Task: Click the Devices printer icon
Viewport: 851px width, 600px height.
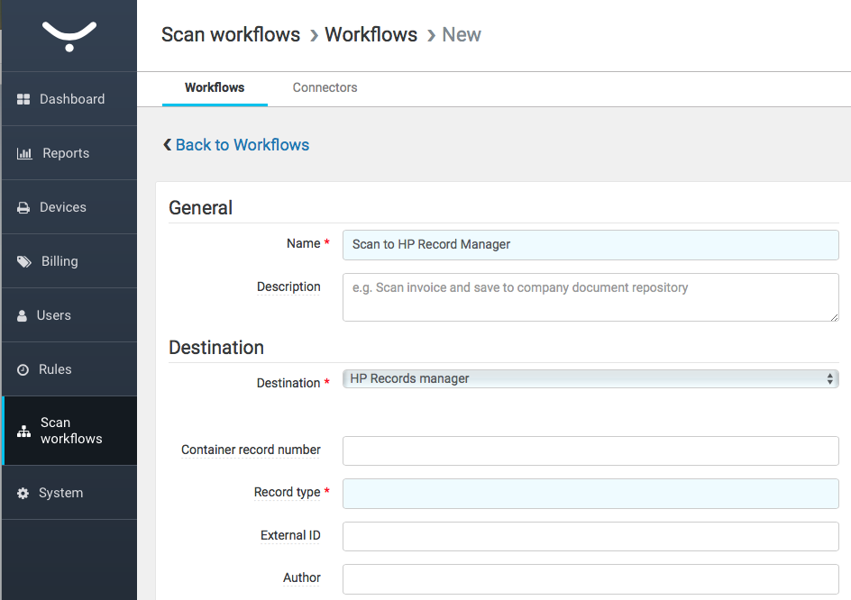Action: pyautogui.click(x=23, y=207)
